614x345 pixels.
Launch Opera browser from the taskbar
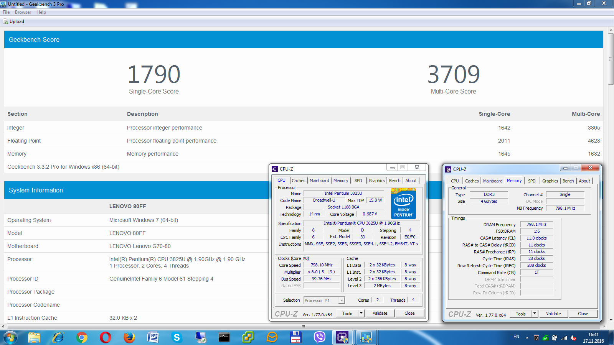point(106,337)
